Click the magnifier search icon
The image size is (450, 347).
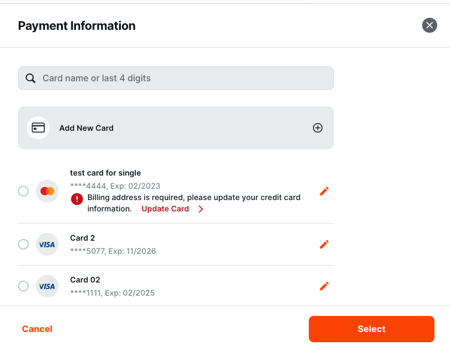pos(31,78)
